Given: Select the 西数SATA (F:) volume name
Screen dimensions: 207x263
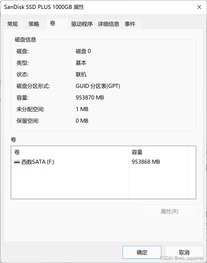Looking at the screenshot, I should [38, 162].
